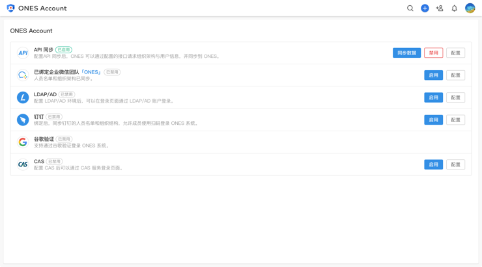482x267 pixels.
Task: Click the blue plus create icon
Action: (425, 8)
